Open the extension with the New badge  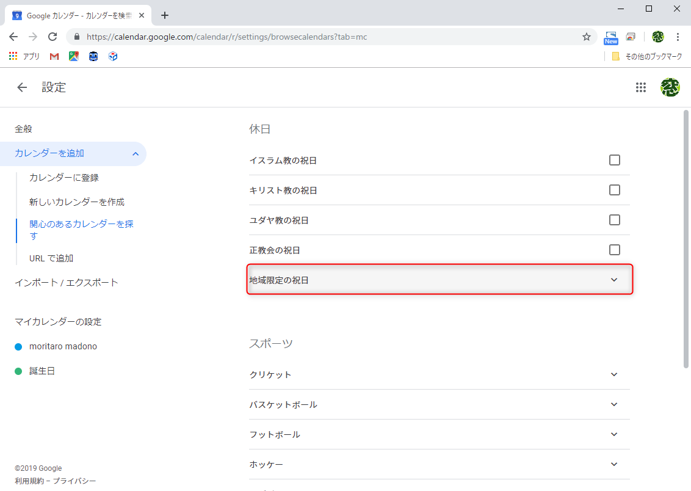click(611, 37)
